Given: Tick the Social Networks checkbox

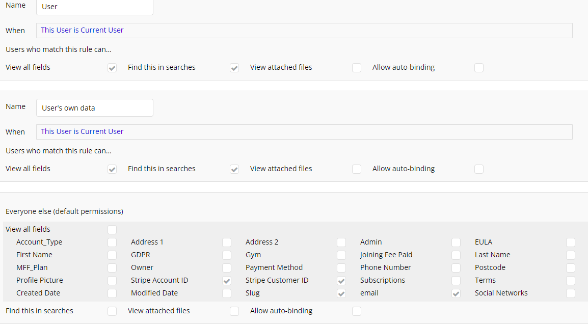Looking at the screenshot, I should (x=571, y=293).
